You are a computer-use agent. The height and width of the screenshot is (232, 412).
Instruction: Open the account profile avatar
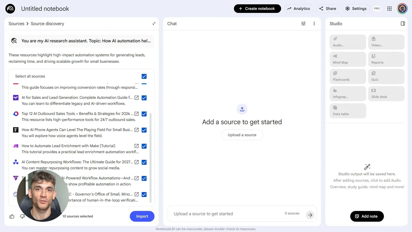[x=402, y=9]
